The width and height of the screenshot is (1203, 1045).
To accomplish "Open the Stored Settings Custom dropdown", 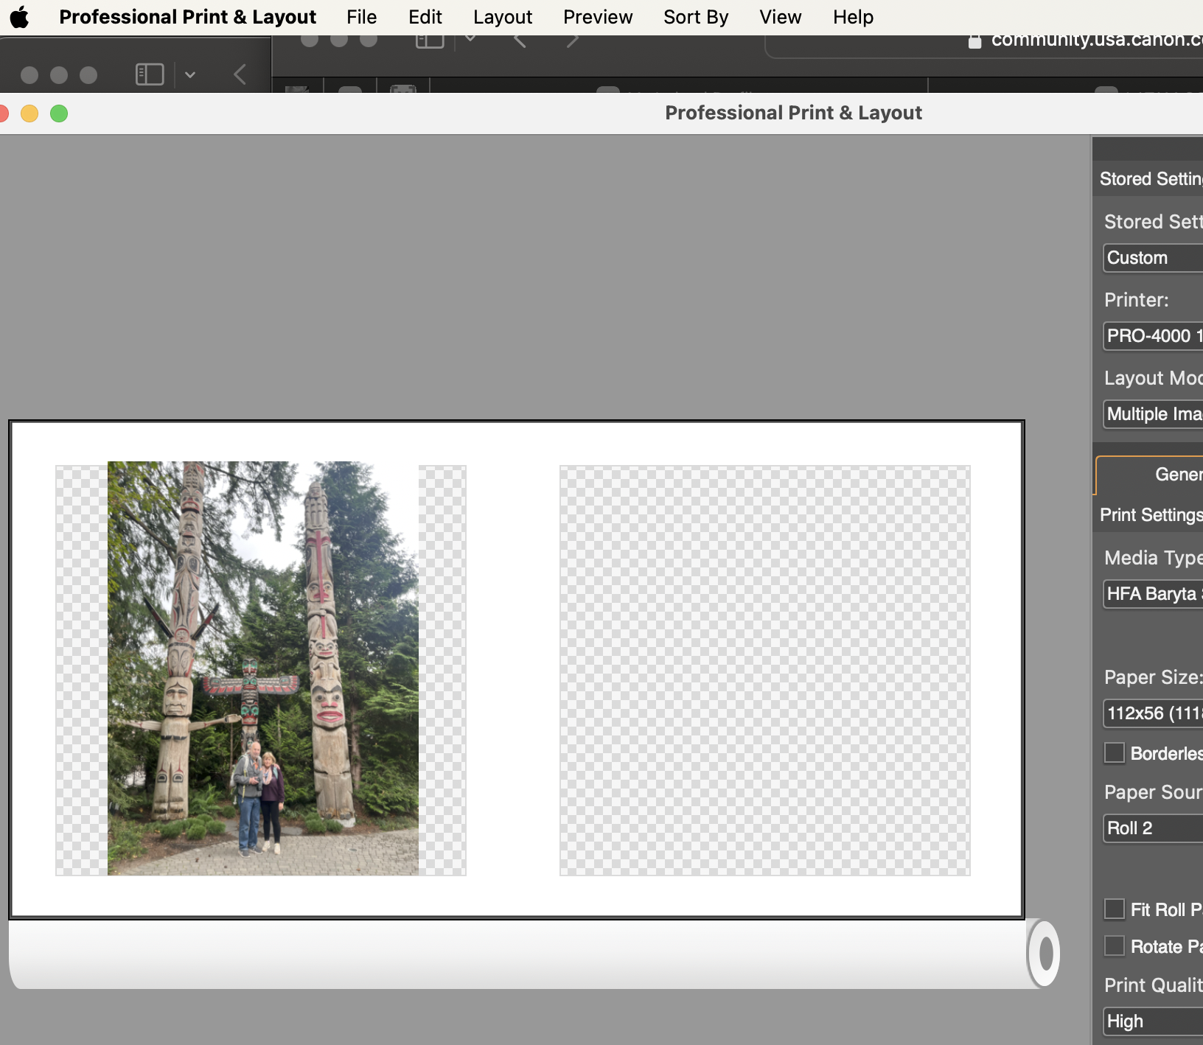I will tap(1151, 258).
